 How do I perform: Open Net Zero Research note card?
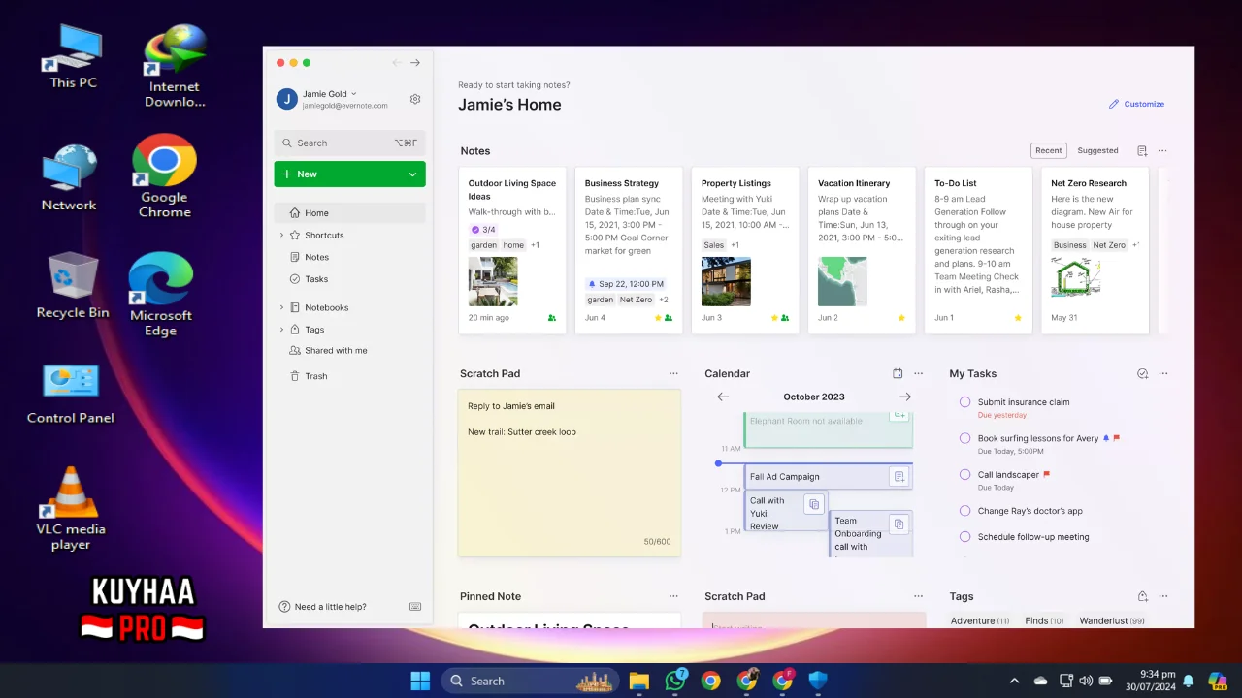(1095, 251)
